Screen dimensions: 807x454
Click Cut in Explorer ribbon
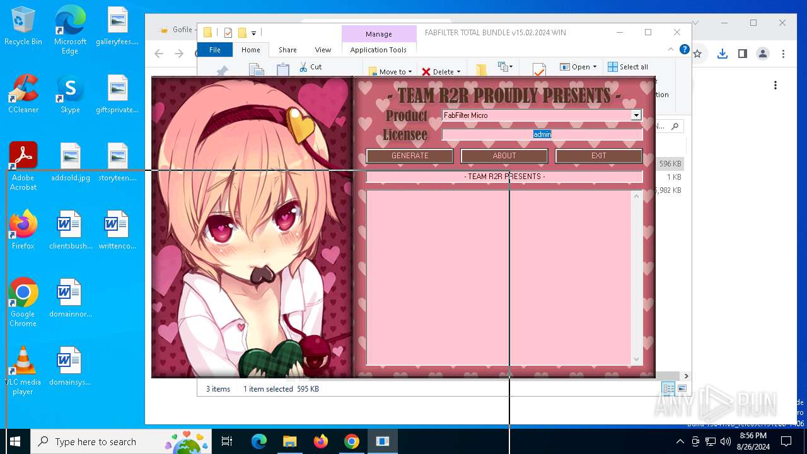(310, 66)
